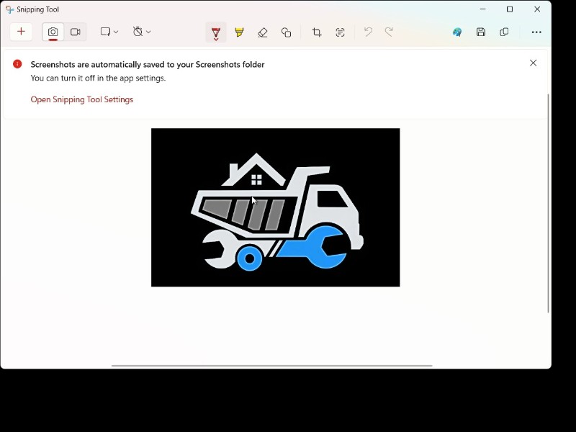This screenshot has height=432, width=576.
Task: Click 'Screenshots are automatically saved' heading text
Action: [x=148, y=65]
